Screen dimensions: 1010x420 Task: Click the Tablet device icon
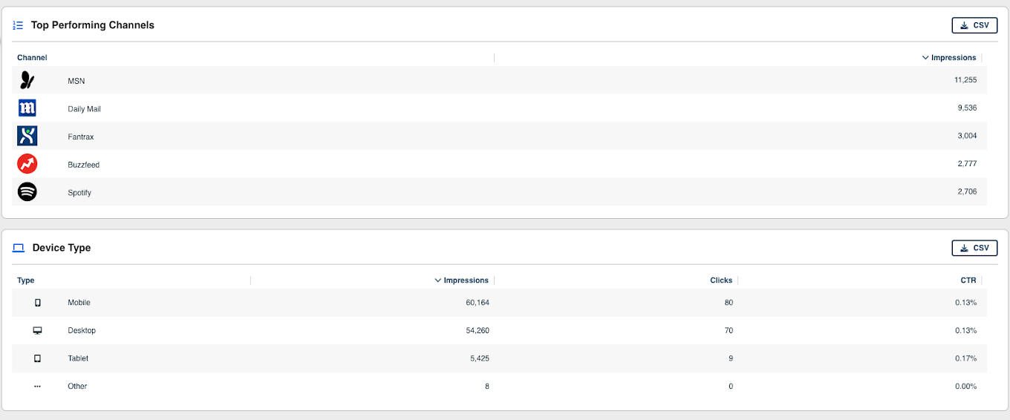[x=38, y=358]
